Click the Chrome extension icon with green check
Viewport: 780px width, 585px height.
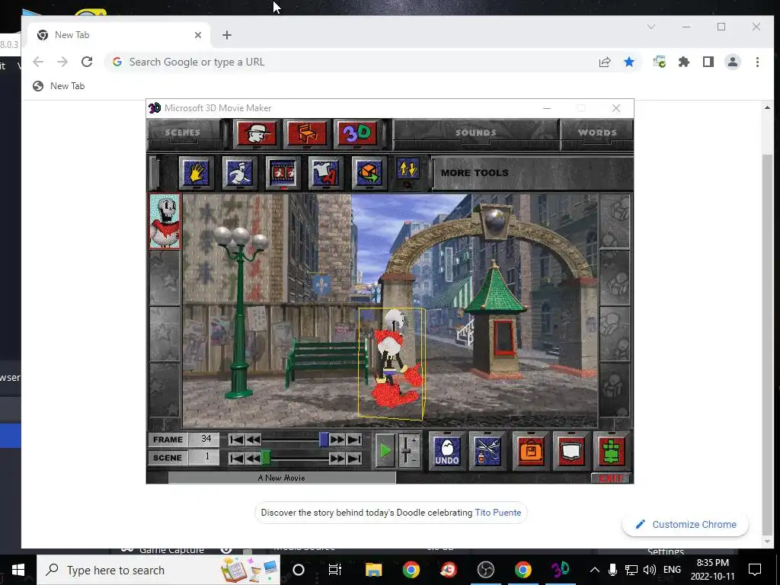click(x=660, y=62)
